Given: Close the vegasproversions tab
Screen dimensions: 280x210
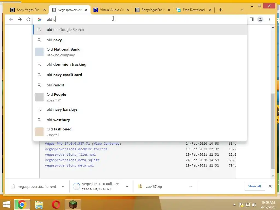Looking at the screenshot, I should click(x=86, y=10).
